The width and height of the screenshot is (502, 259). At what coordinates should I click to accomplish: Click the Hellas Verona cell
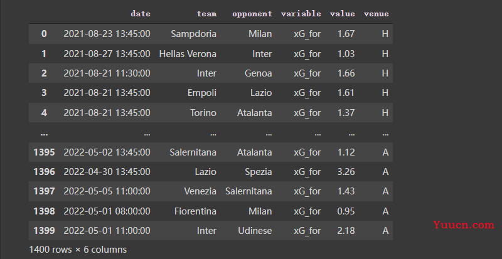click(188, 53)
